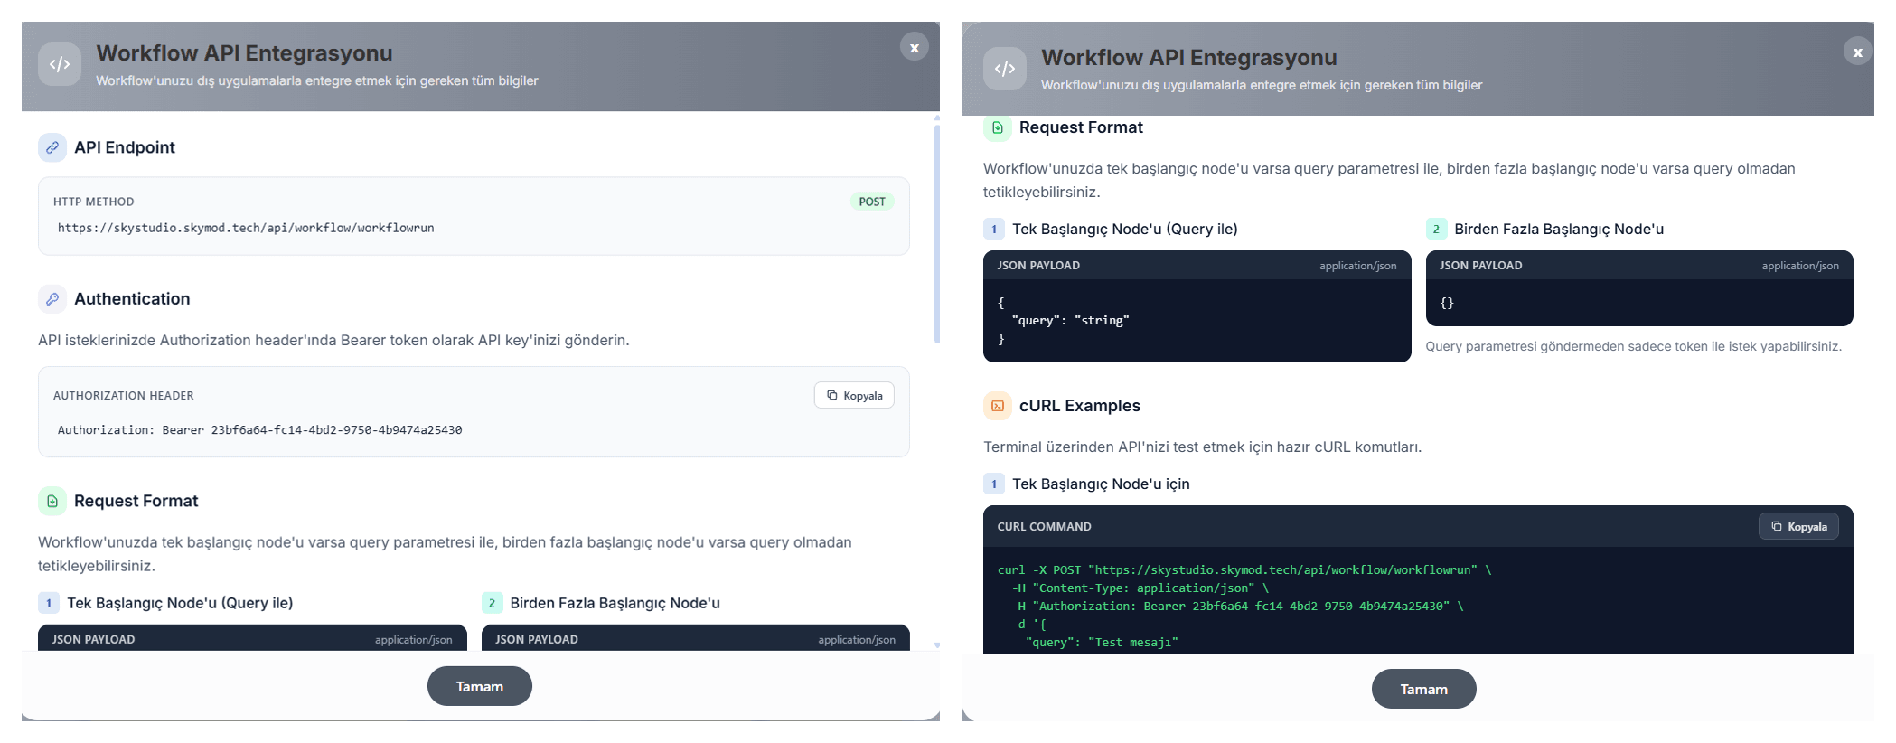Viewport: 1896px width, 743px height.
Task: Click application/json label on right empty payload
Action: pyautogui.click(x=1800, y=266)
